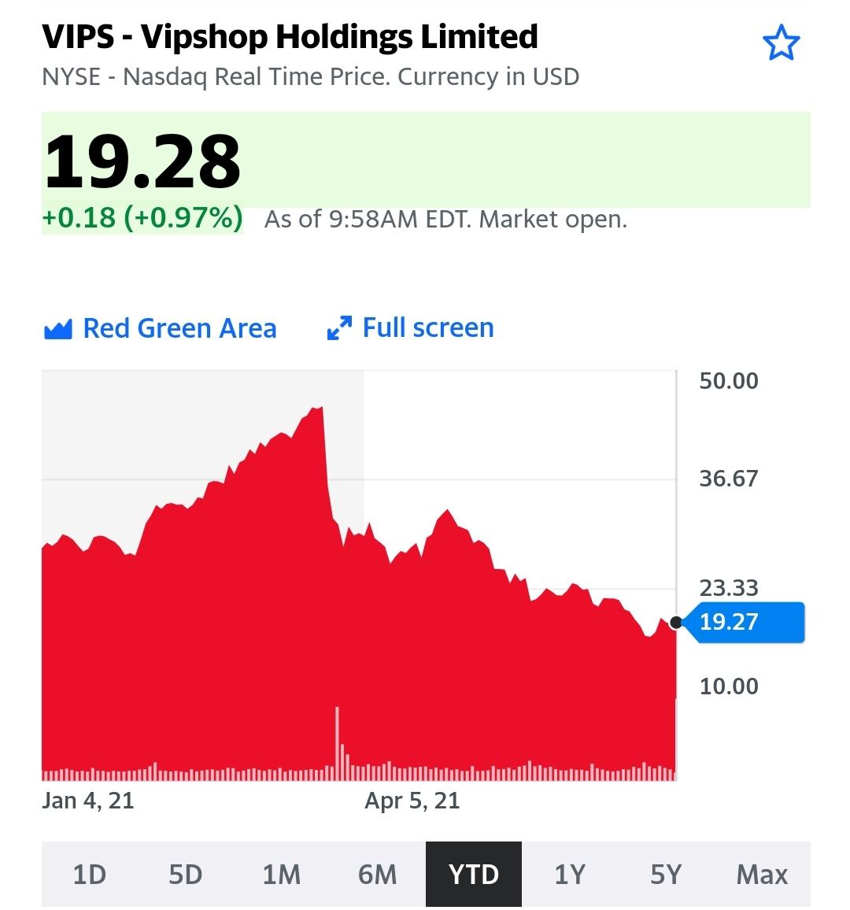Image resolution: width=850 pixels, height=910 pixels.
Task: Click the VIPS - Vipshop Holdings Limited title
Action: click(x=290, y=37)
